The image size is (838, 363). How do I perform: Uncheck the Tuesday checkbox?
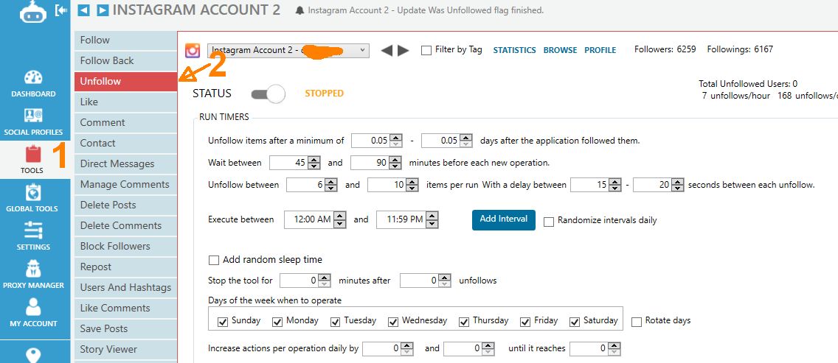[335, 321]
